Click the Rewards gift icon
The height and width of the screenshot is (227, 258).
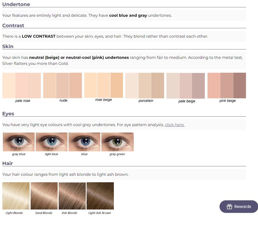[229, 207]
